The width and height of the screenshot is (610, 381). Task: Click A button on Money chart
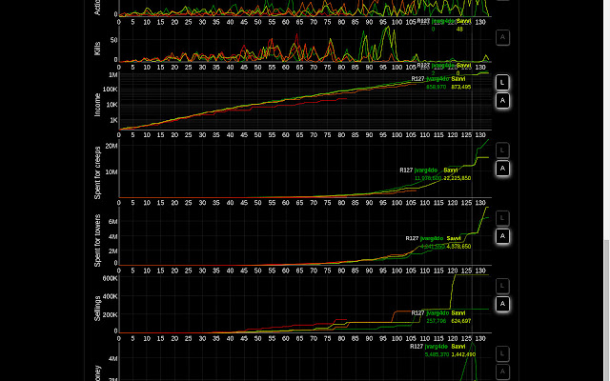(502, 371)
